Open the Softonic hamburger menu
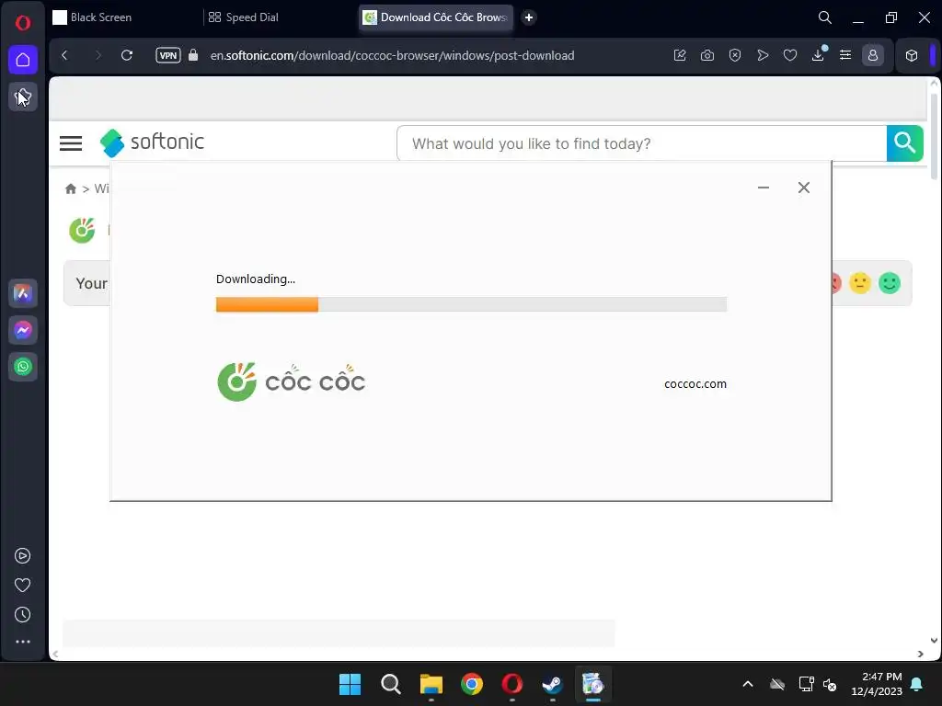942x706 pixels. coord(71,142)
